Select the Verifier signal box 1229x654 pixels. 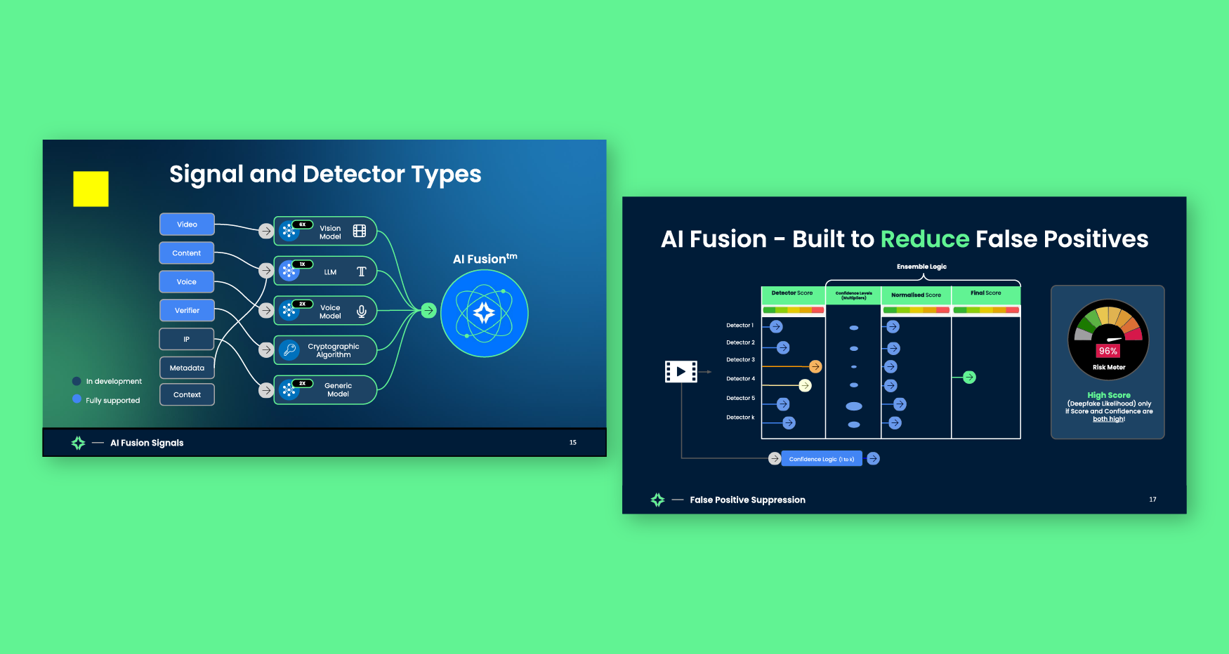pos(187,310)
